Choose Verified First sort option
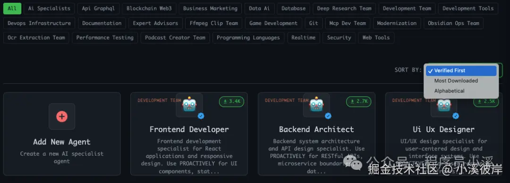510x183 pixels. pyautogui.click(x=461, y=71)
